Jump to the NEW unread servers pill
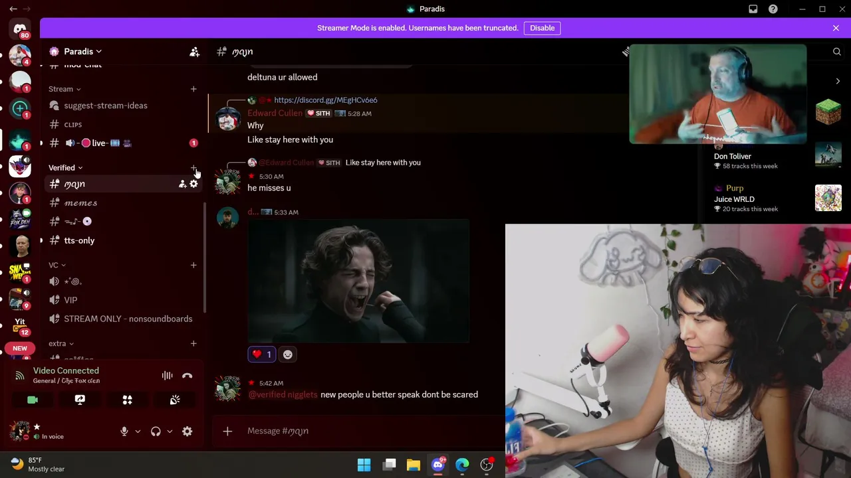The image size is (851, 478). point(20,349)
